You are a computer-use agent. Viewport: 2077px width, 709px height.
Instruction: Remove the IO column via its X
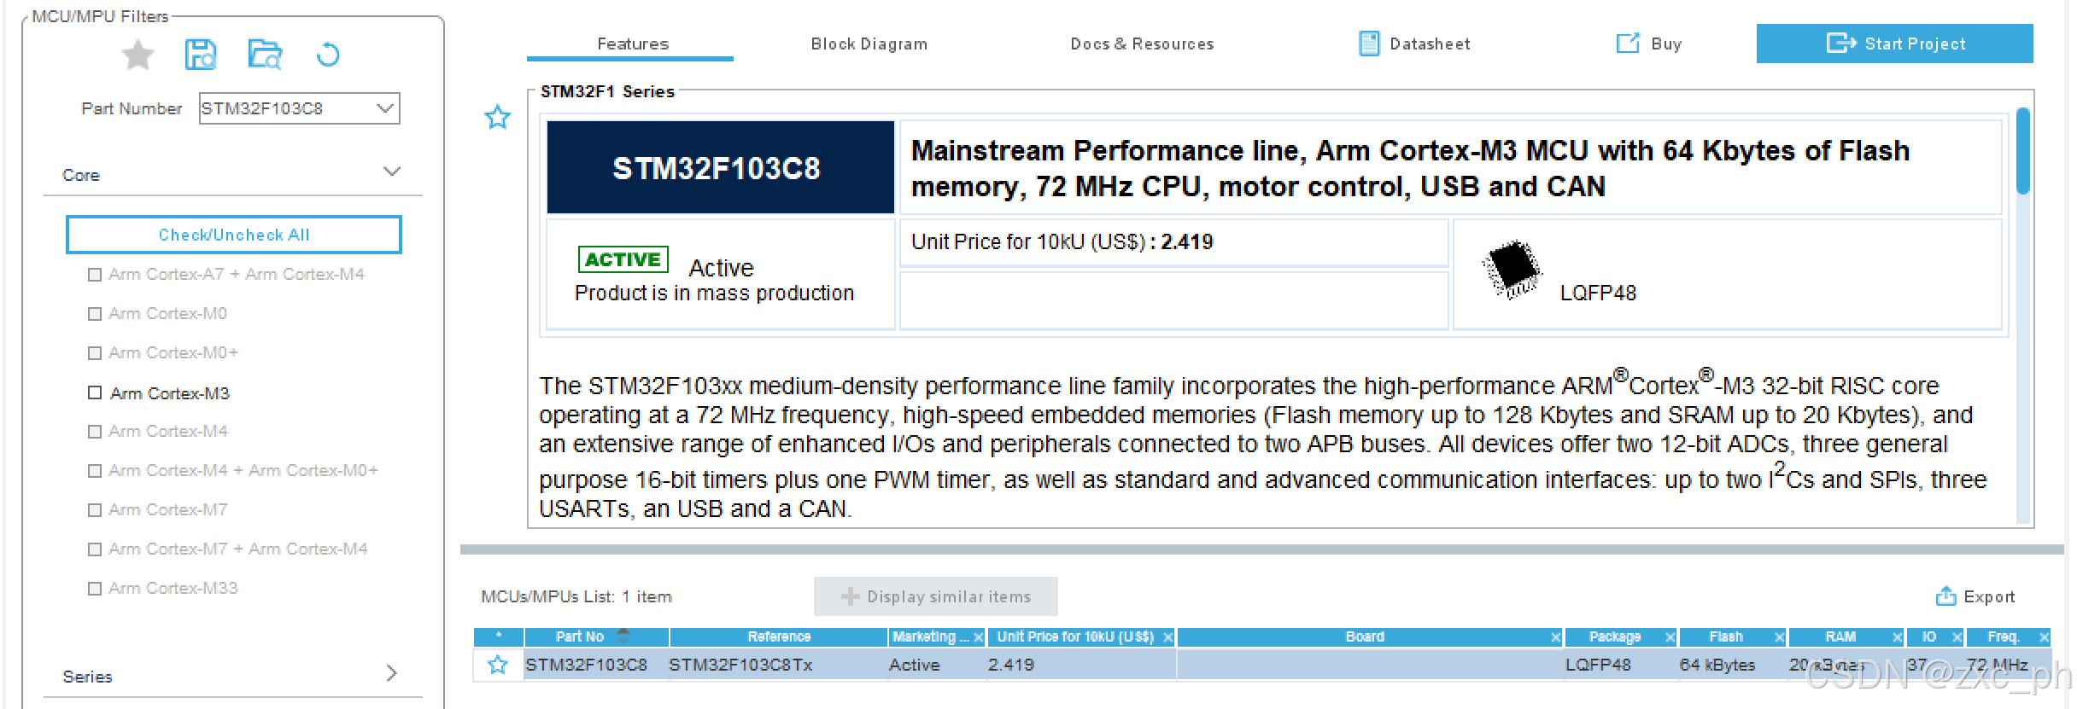(1957, 637)
